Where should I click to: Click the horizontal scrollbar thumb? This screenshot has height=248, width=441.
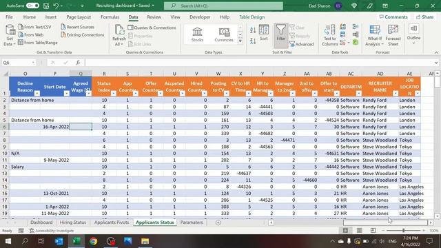385,223
